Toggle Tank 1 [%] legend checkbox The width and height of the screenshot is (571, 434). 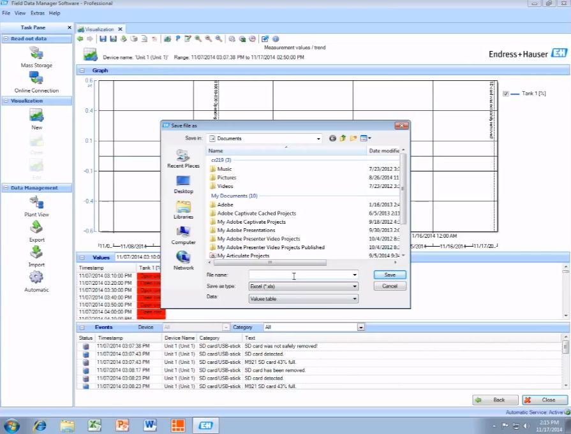click(x=505, y=94)
